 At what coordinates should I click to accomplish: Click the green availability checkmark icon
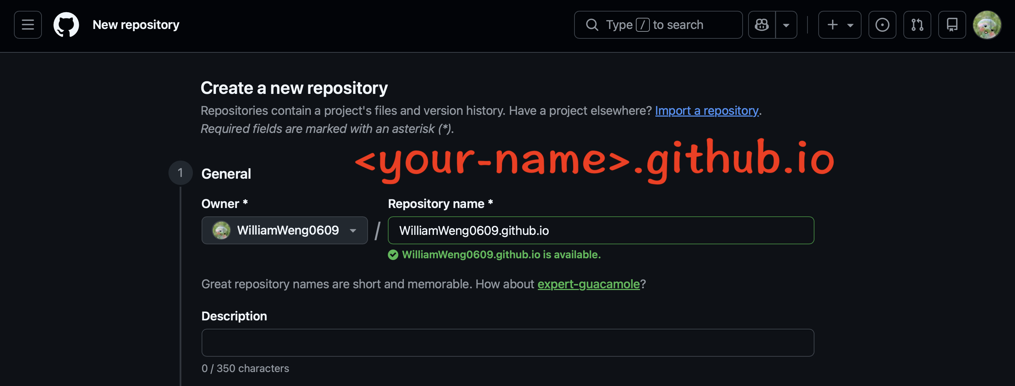click(x=393, y=255)
